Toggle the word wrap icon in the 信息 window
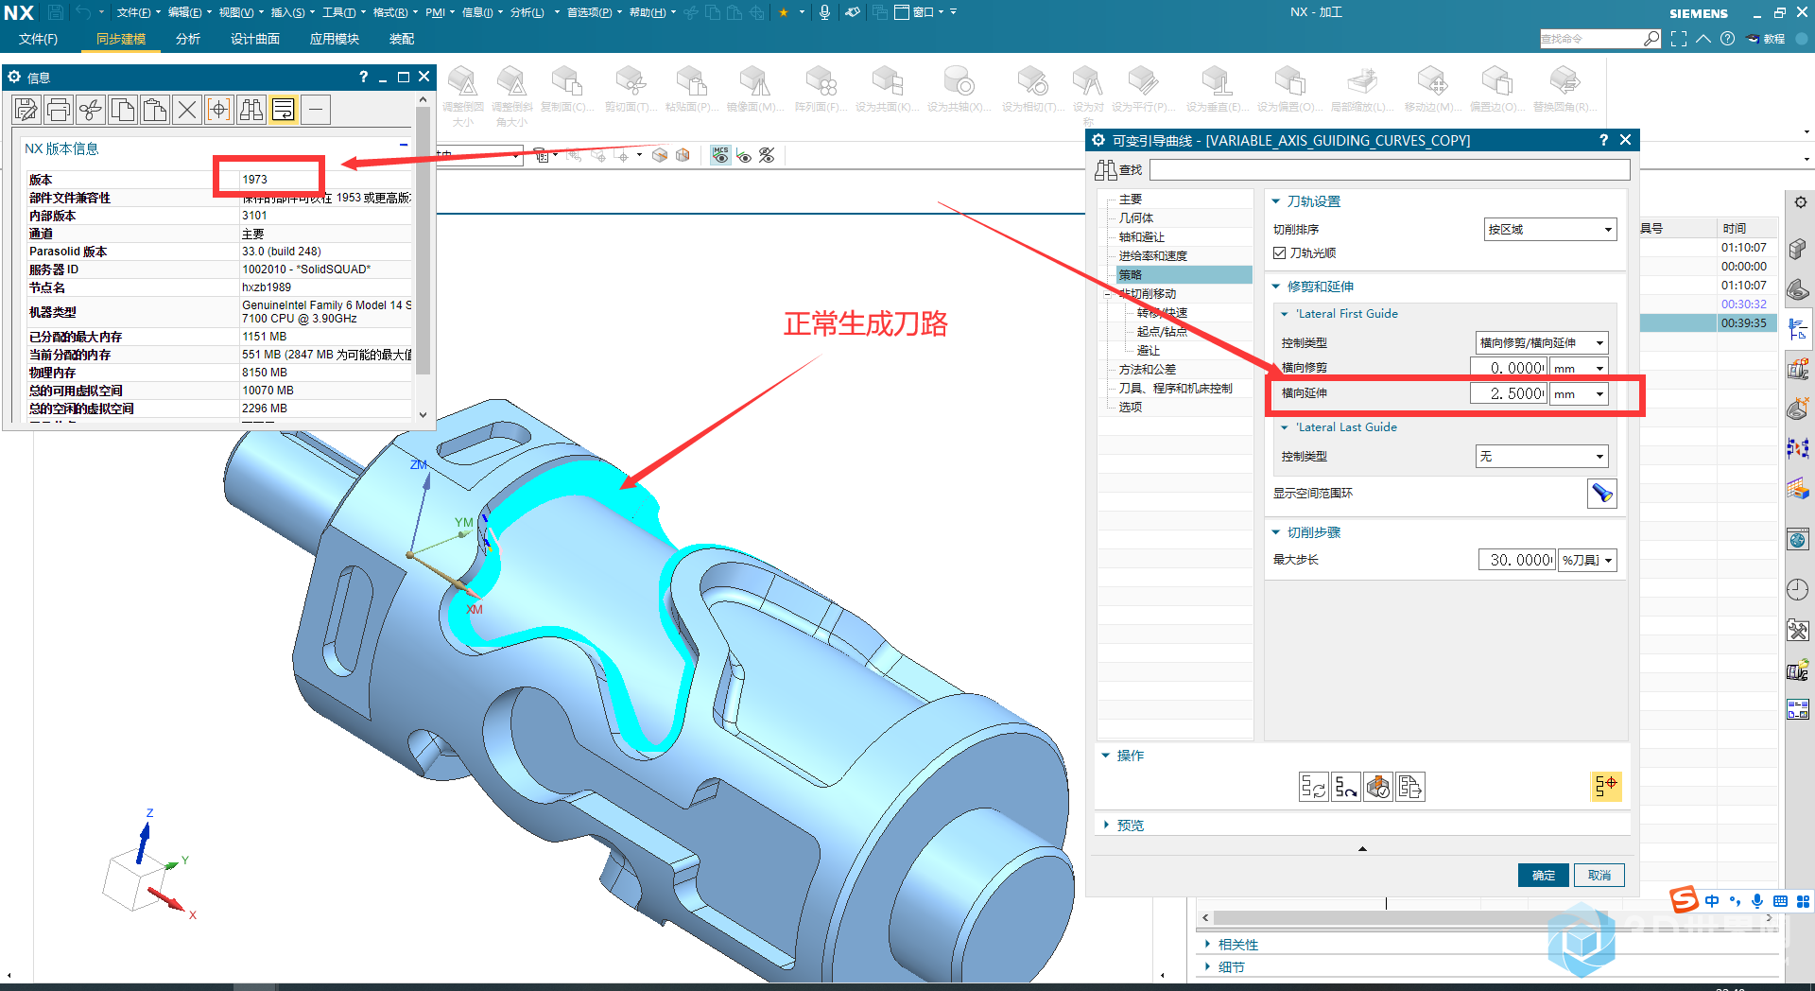This screenshot has width=1815, height=991. point(284,110)
